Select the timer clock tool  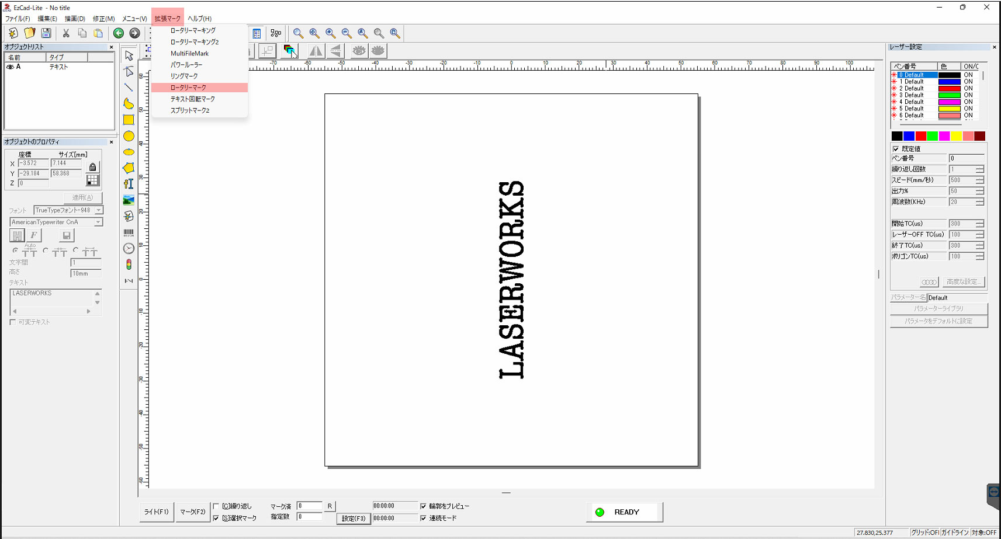[x=129, y=248]
